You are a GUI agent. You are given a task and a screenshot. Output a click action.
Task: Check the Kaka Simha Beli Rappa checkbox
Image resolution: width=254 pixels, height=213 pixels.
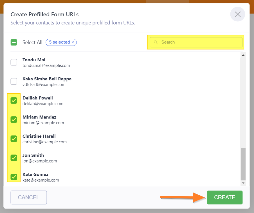(x=14, y=81)
